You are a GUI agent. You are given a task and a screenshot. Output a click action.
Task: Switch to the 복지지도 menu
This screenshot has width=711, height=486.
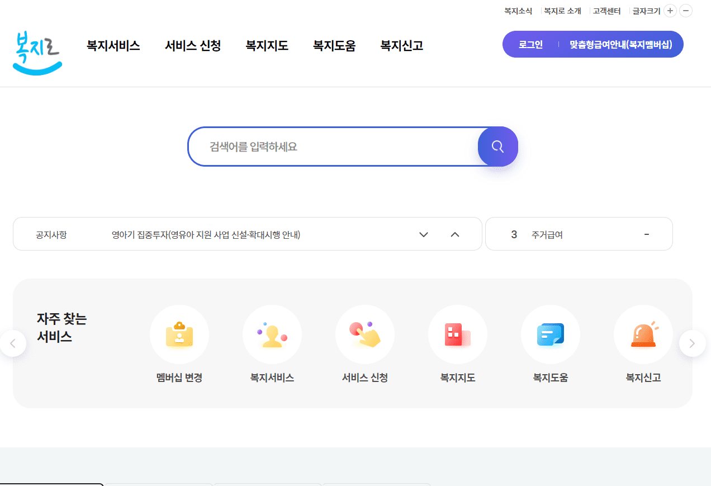(267, 46)
